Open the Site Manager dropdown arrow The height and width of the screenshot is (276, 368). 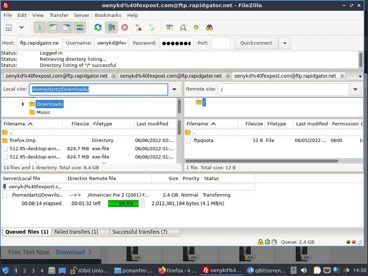click(21, 27)
